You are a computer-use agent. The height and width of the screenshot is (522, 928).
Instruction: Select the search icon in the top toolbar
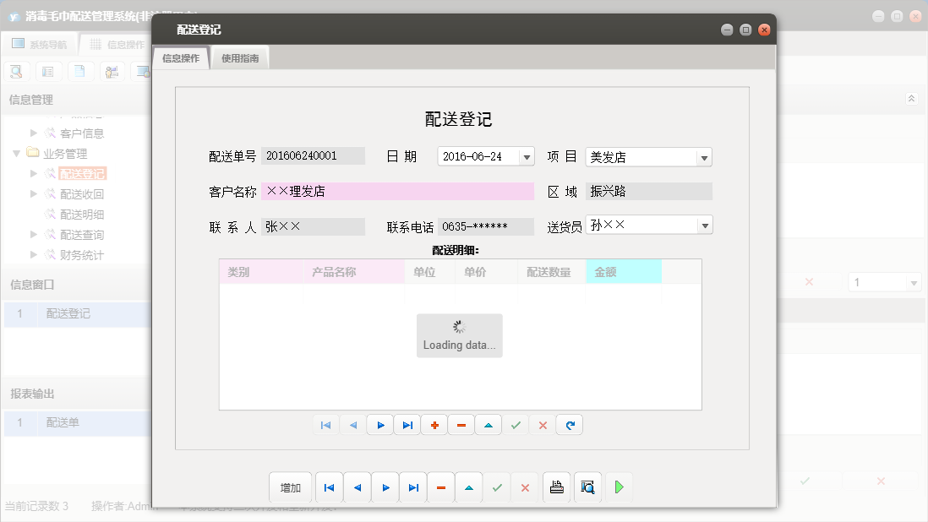(16, 71)
